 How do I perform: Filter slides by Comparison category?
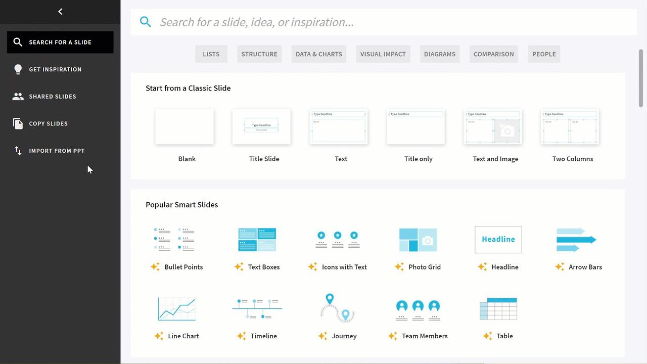pos(494,54)
